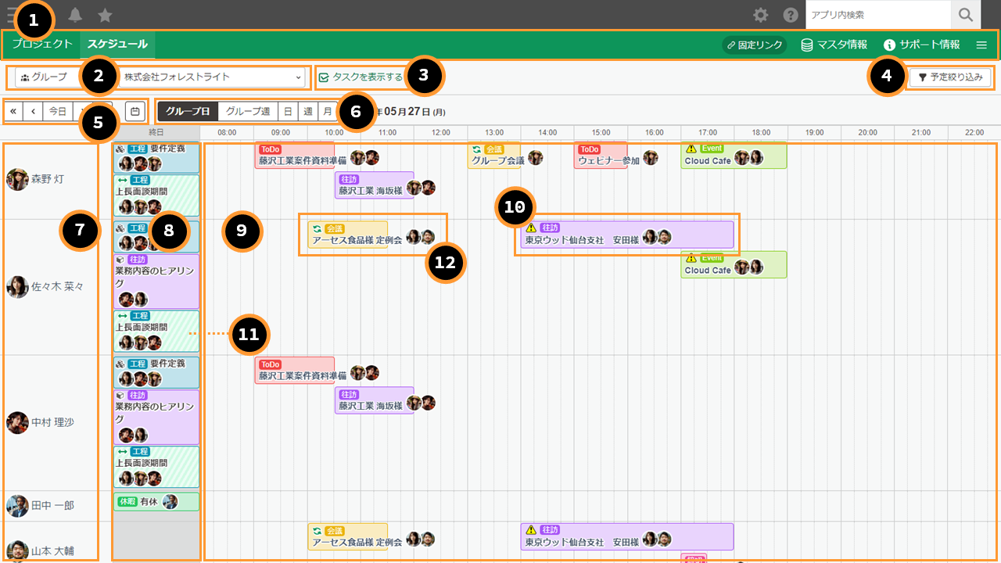This screenshot has height=563, width=1001.
Task: Click the 22:00 time header
Action: click(x=974, y=133)
